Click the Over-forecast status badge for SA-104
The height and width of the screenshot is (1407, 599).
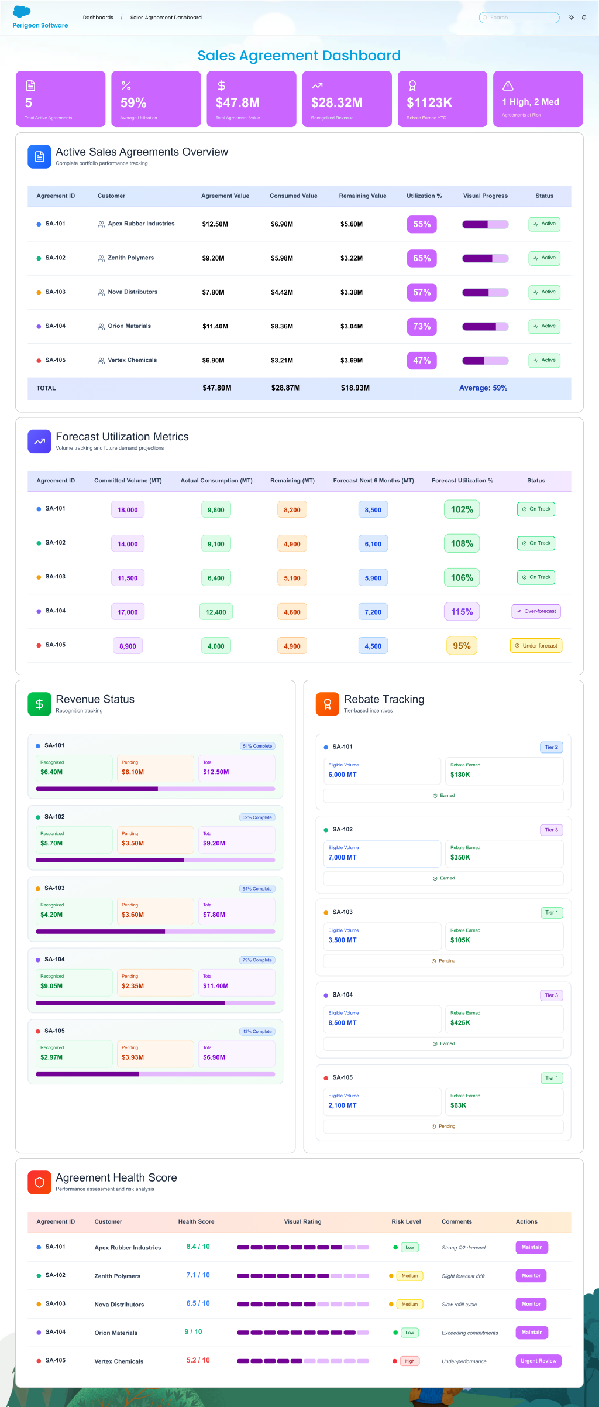(536, 611)
